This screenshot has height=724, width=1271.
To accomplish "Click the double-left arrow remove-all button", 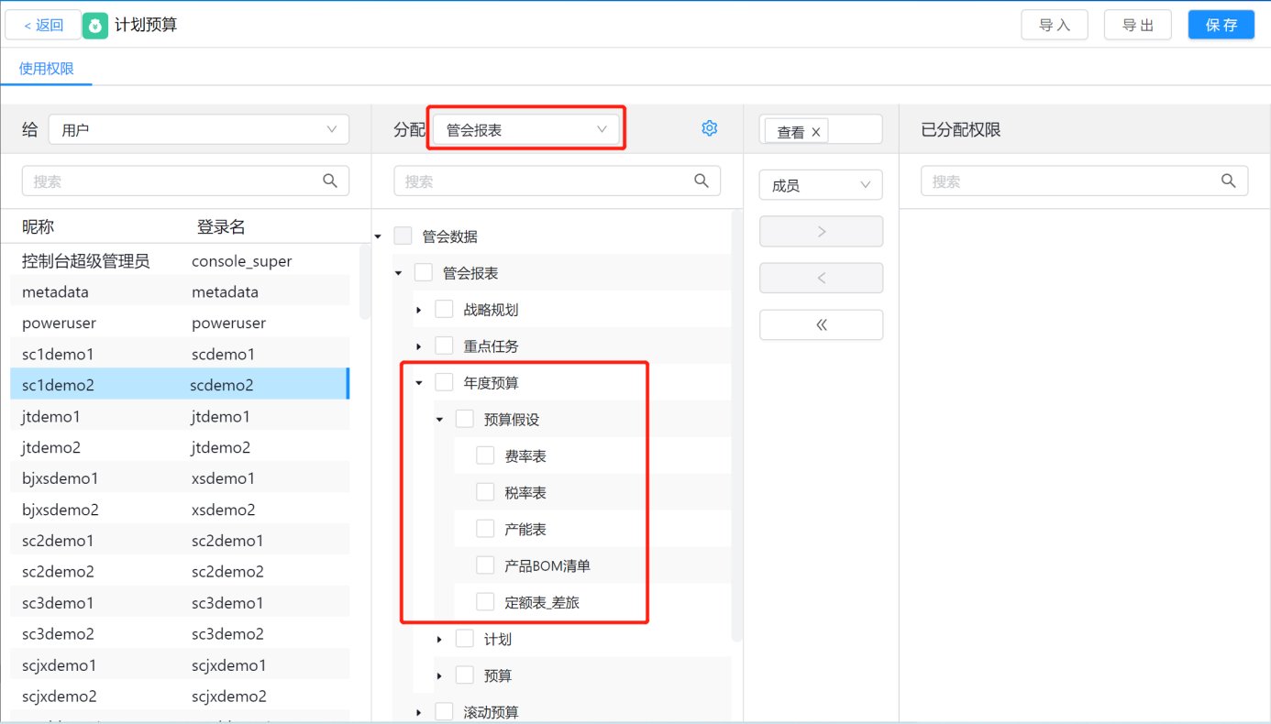I will pos(821,324).
